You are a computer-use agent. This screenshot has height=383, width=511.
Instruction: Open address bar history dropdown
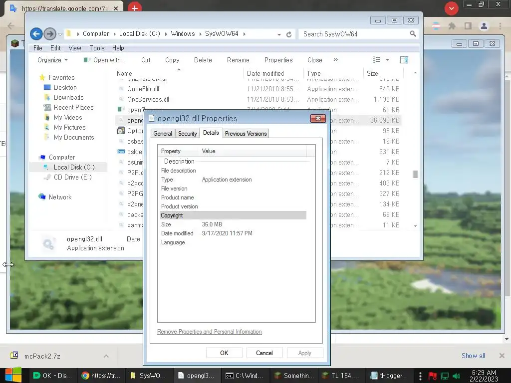point(279,34)
